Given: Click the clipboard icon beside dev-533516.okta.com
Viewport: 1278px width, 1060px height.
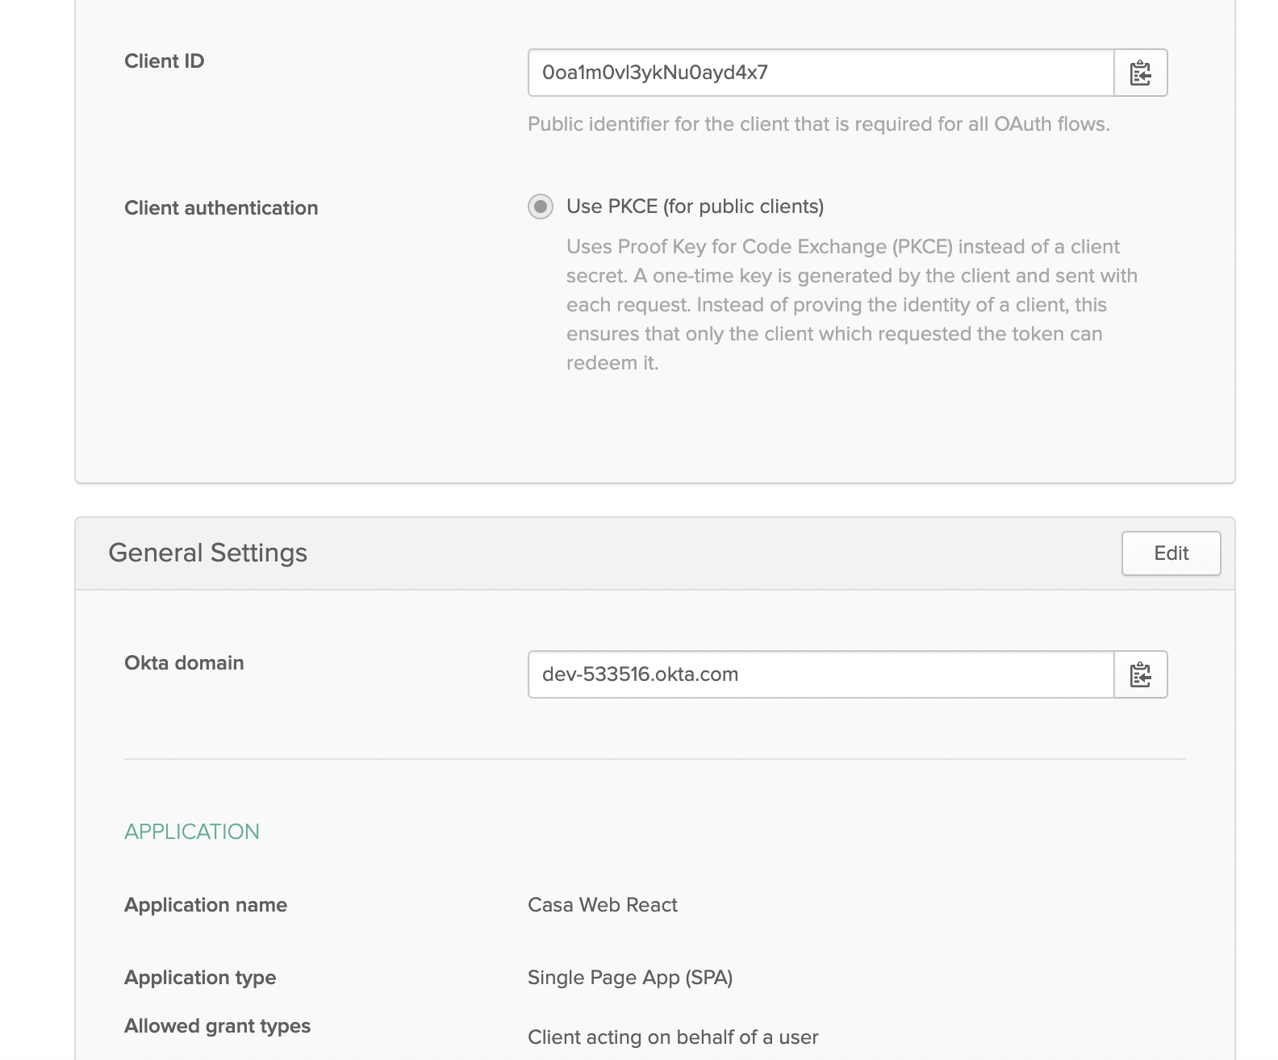Looking at the screenshot, I should 1140,674.
